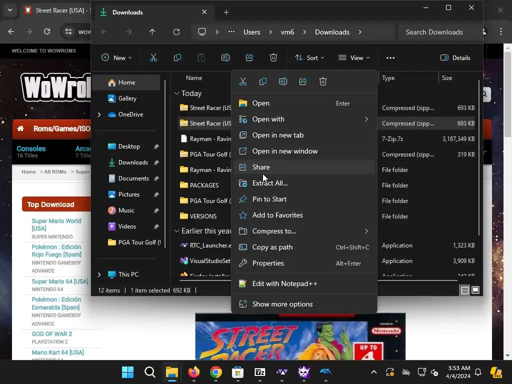
Task: Open the Sort dropdown
Action: pos(309,58)
